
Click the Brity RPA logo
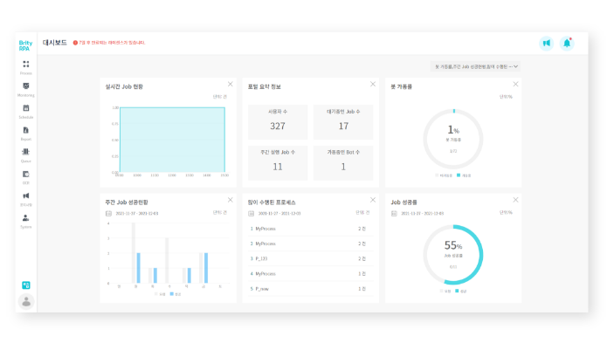coord(25,45)
